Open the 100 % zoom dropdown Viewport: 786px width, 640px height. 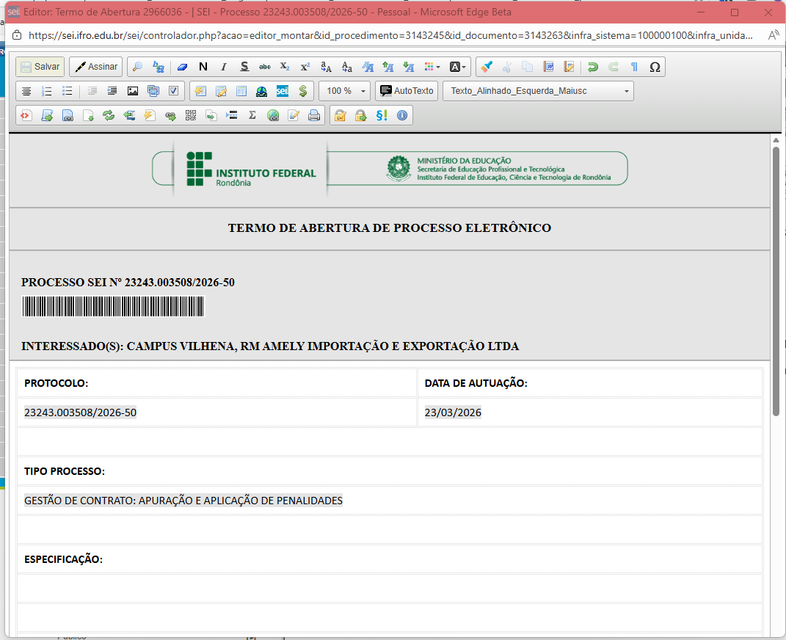[x=344, y=91]
